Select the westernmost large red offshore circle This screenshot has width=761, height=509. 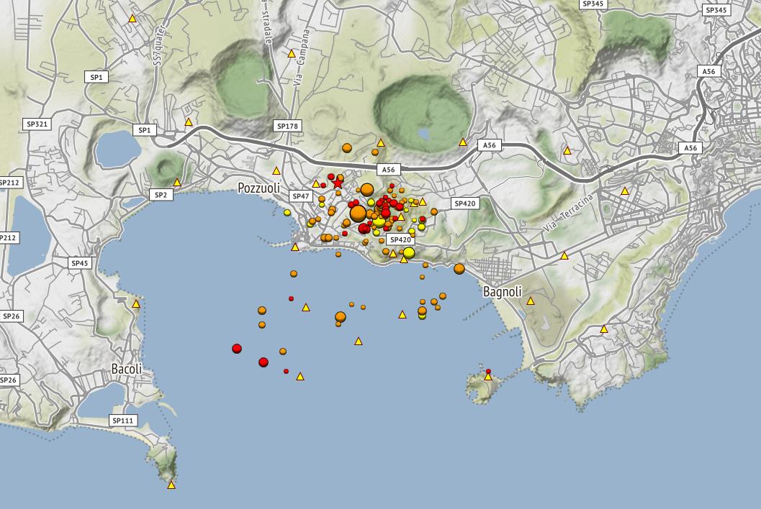pos(237,349)
